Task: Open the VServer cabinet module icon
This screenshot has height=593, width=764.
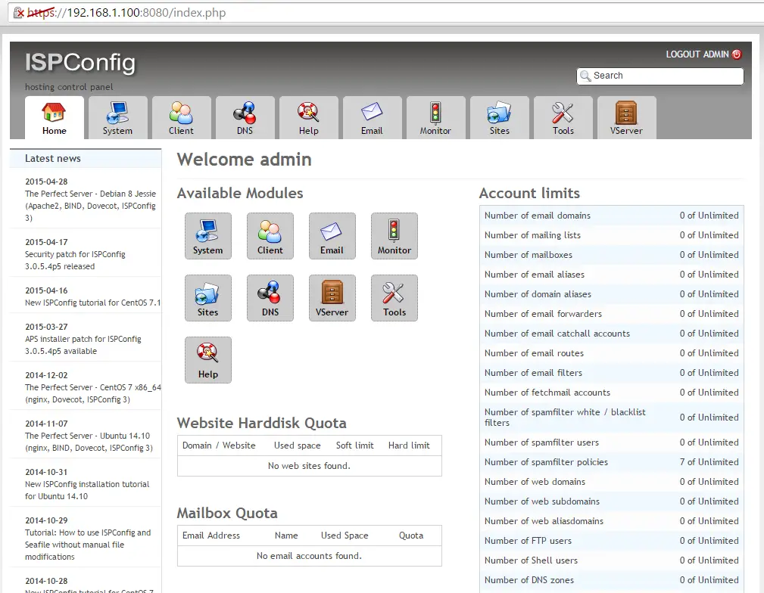Action: point(332,298)
